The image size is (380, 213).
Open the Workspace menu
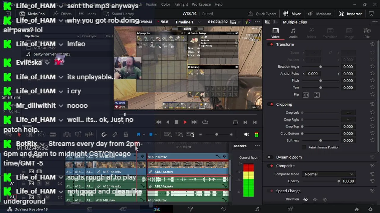tap(201, 4)
